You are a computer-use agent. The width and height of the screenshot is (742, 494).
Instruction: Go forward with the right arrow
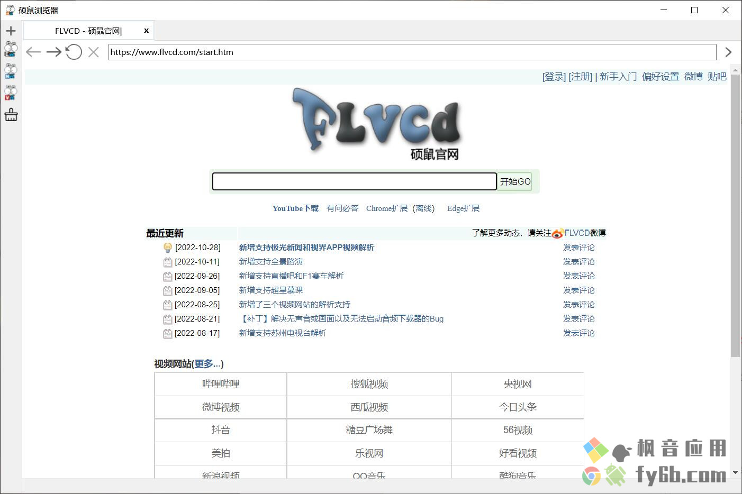(x=53, y=52)
